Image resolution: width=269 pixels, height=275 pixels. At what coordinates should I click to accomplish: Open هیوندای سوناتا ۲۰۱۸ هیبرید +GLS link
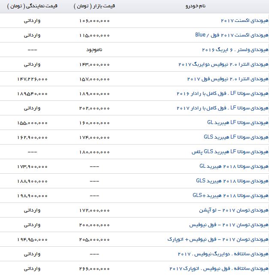(x=230, y=195)
